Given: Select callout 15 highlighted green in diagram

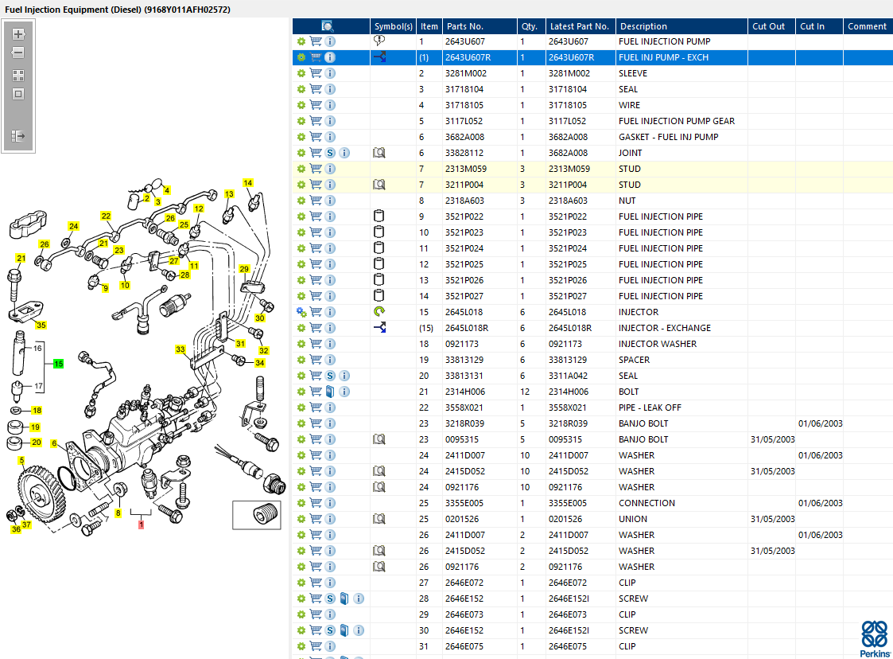Looking at the screenshot, I should [58, 364].
